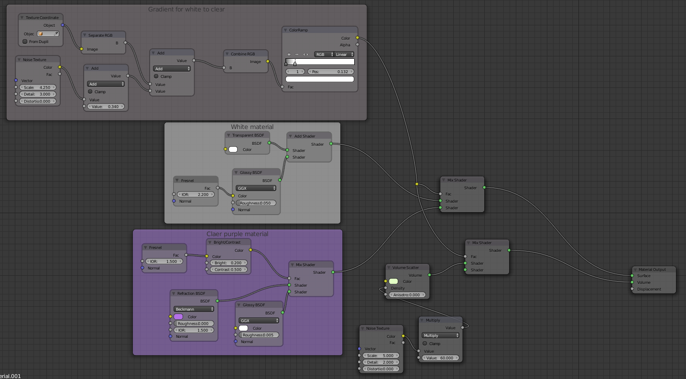Click the Contrast 0.500 field

tap(229, 270)
